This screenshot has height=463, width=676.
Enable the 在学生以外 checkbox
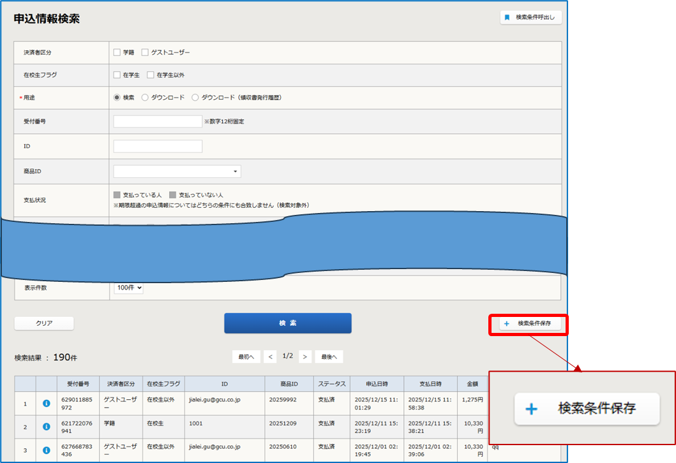coord(151,75)
